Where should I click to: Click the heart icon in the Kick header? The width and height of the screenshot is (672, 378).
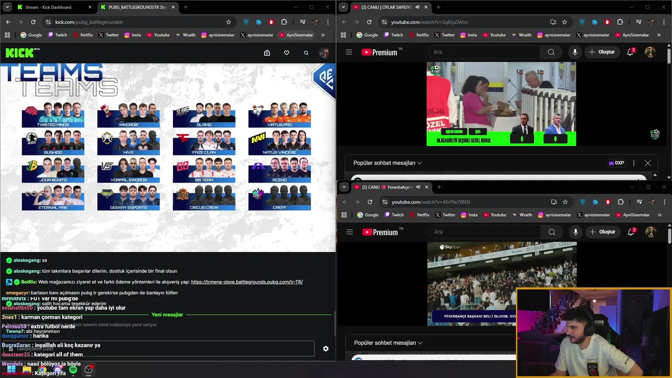(x=286, y=52)
